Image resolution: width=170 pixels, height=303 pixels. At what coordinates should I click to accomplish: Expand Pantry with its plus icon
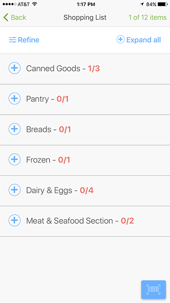[14, 99]
